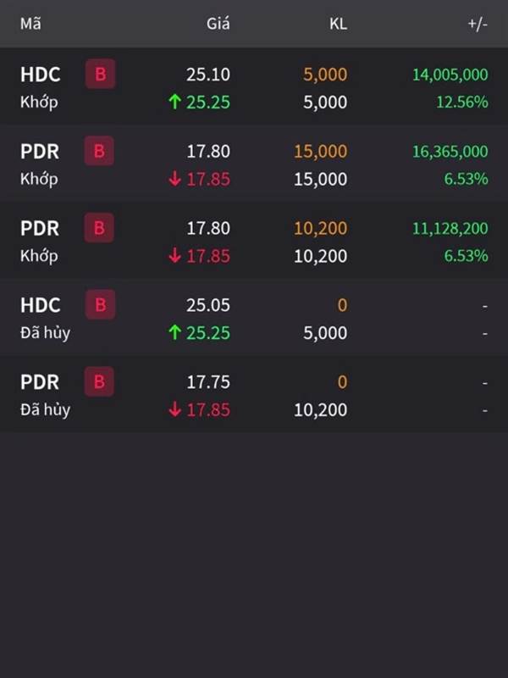Sort by the +/- column header

point(478,24)
